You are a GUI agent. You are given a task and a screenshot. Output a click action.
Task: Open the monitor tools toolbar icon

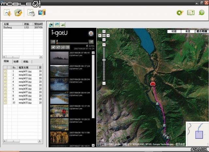point(42,12)
